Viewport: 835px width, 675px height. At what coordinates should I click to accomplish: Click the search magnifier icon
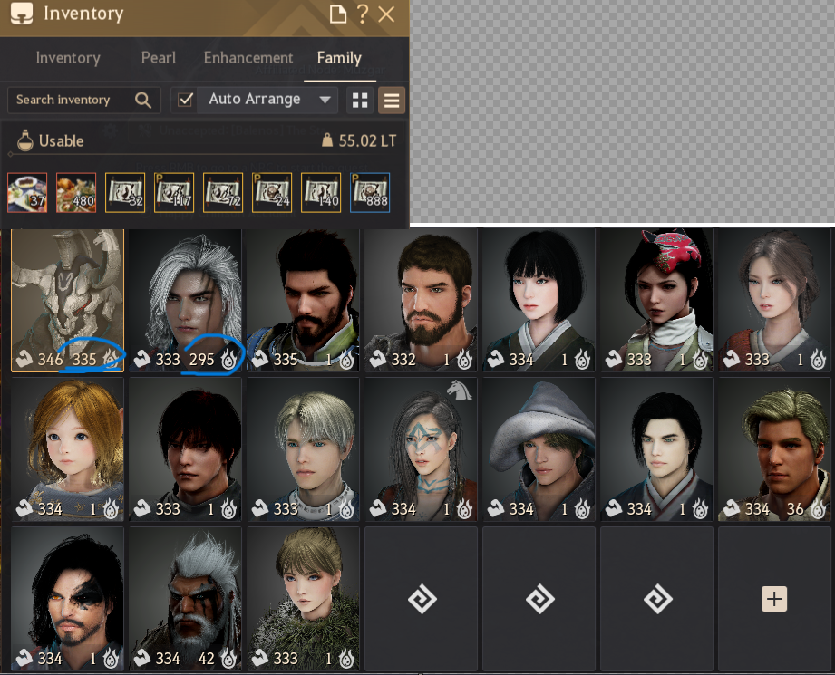click(x=142, y=100)
